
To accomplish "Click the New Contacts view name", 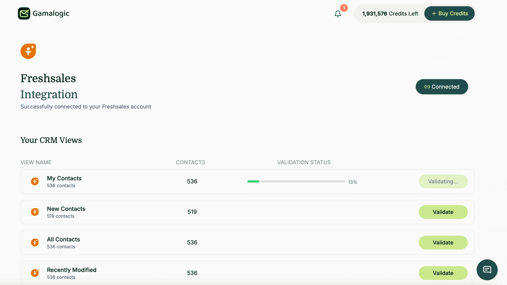I will pyautogui.click(x=66, y=209).
